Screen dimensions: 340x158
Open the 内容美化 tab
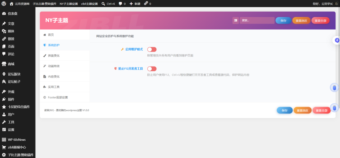pyautogui.click(x=65, y=77)
